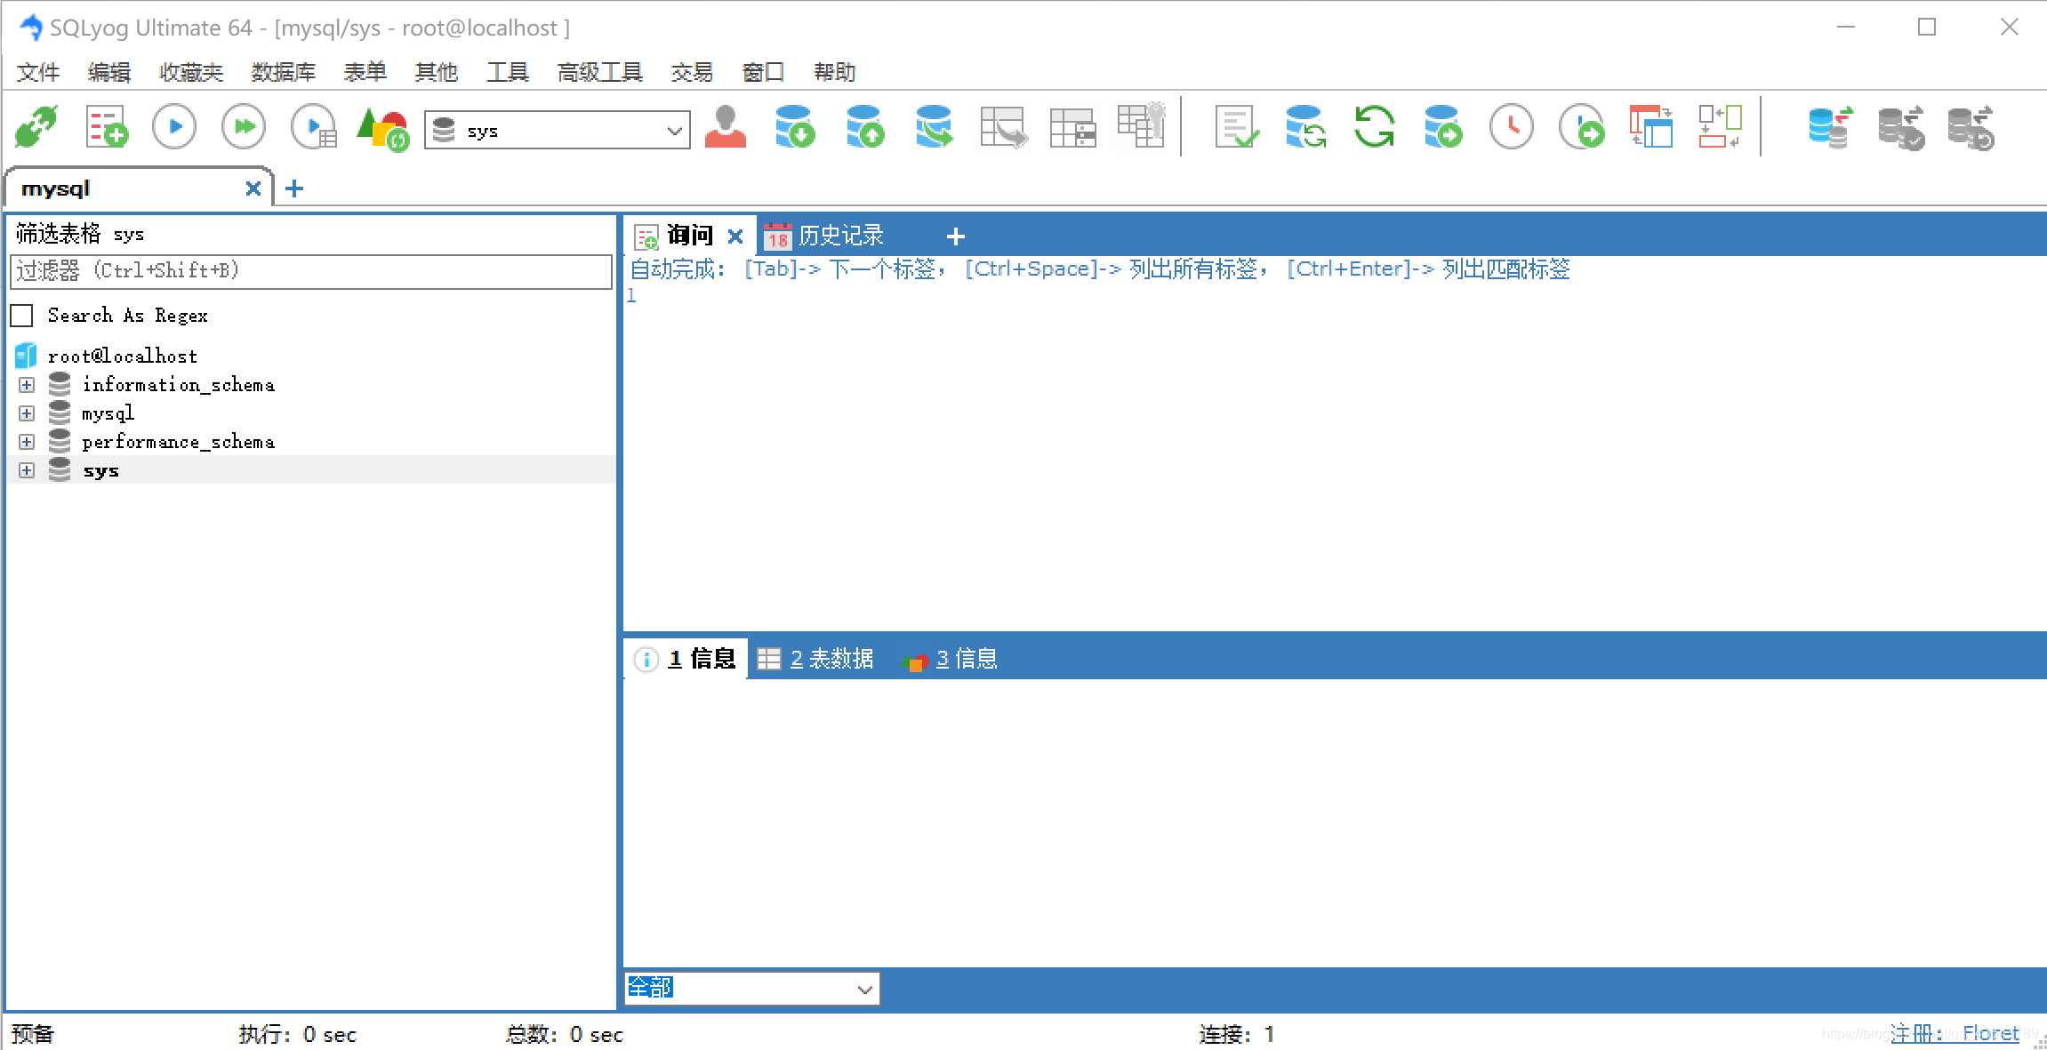The height and width of the screenshot is (1050, 2047).
Task: Click the Execute query play icon
Action: (x=174, y=128)
